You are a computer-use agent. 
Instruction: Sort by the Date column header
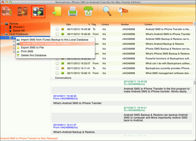(69, 24)
